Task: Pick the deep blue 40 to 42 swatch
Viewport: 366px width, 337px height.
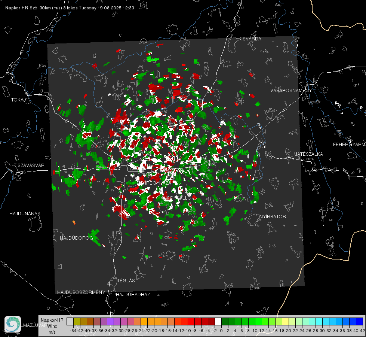Action: tap(360, 321)
